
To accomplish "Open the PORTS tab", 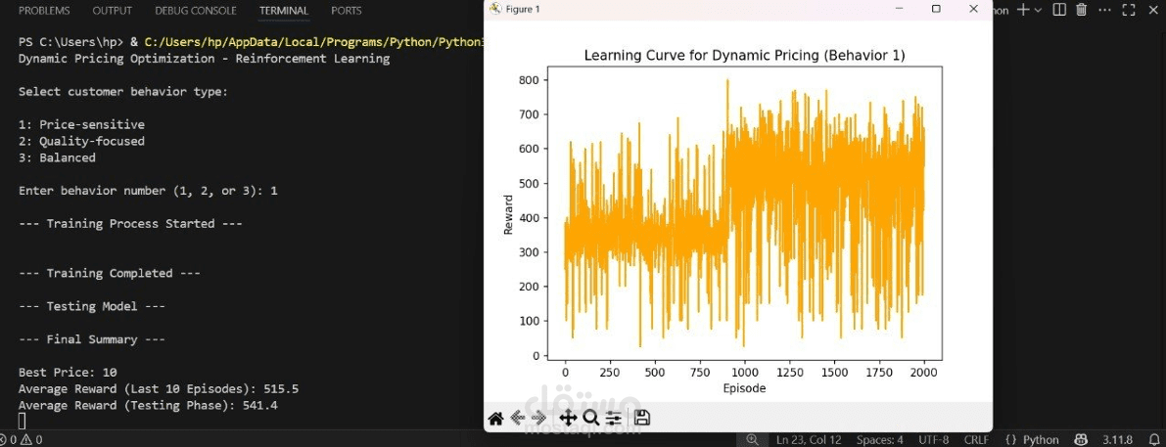I will click(347, 11).
